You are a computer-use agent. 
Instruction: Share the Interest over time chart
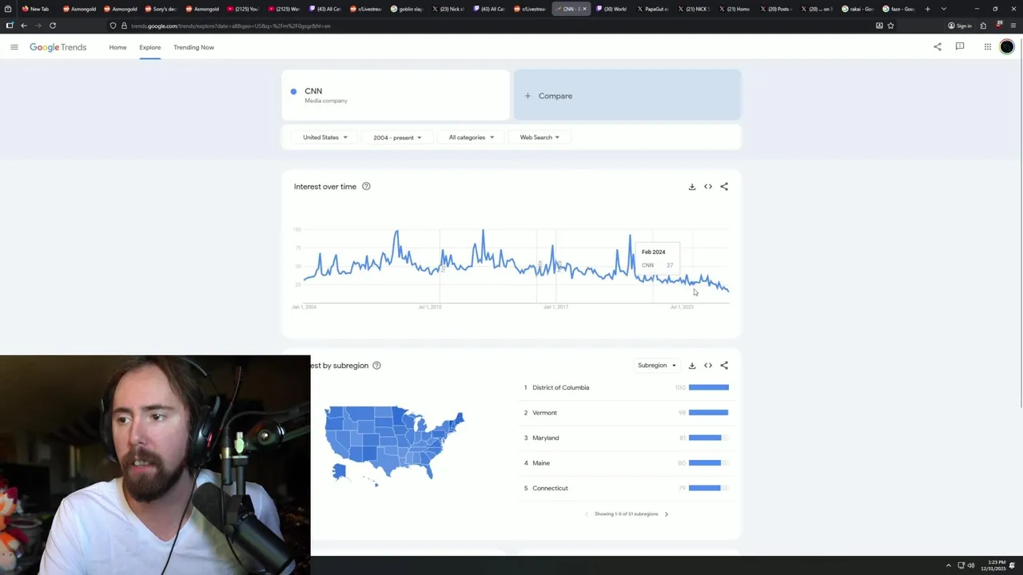724,186
